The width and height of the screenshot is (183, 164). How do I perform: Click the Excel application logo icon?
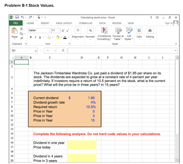pos(11,17)
